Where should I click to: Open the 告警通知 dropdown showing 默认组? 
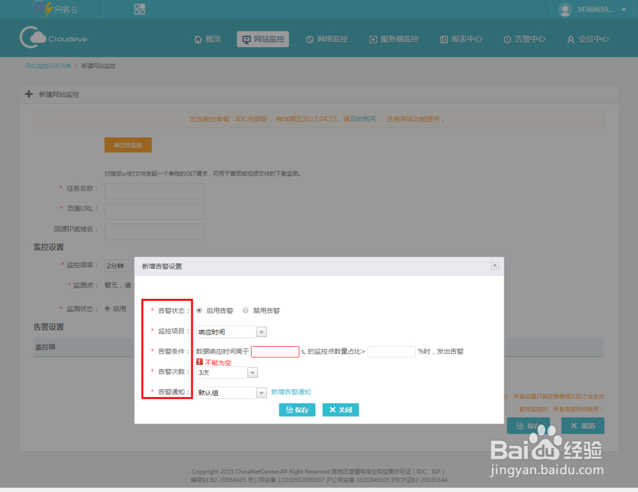click(261, 393)
